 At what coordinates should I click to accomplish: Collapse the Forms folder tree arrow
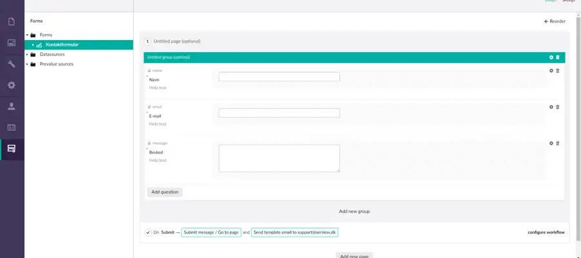[x=27, y=35]
